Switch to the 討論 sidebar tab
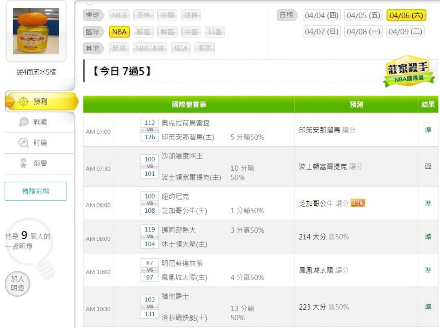This screenshot has width=440, height=328. point(39,143)
